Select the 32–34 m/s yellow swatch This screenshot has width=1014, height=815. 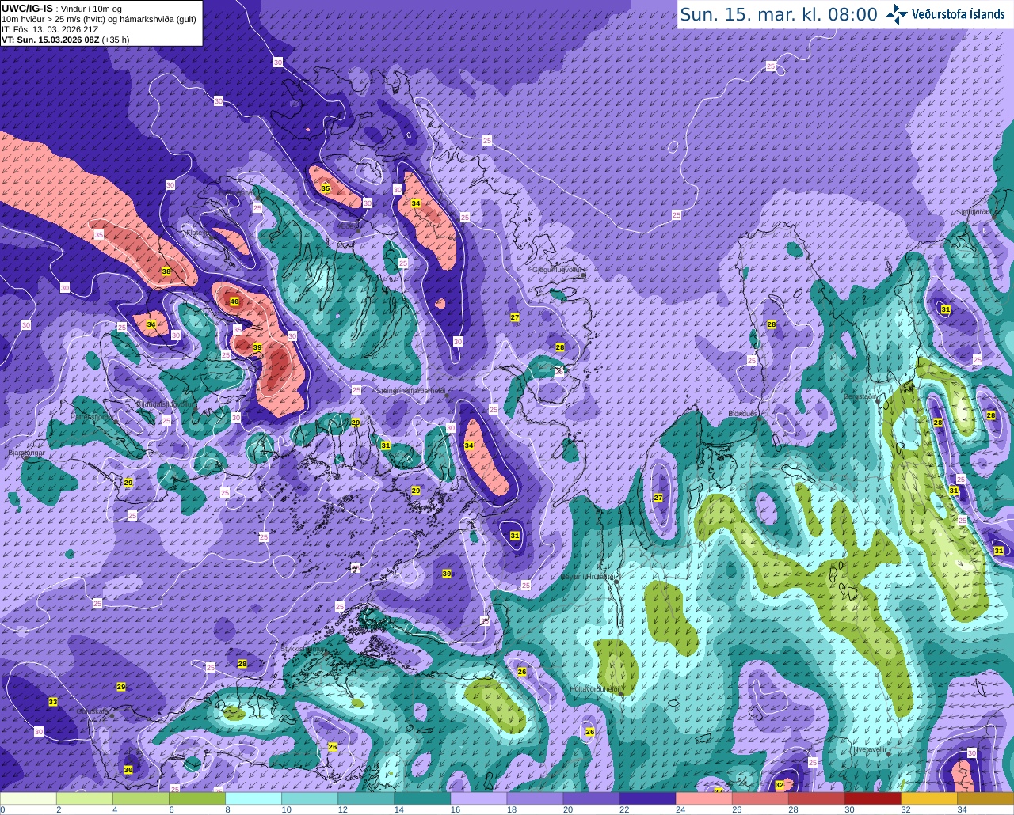pyautogui.click(x=928, y=798)
